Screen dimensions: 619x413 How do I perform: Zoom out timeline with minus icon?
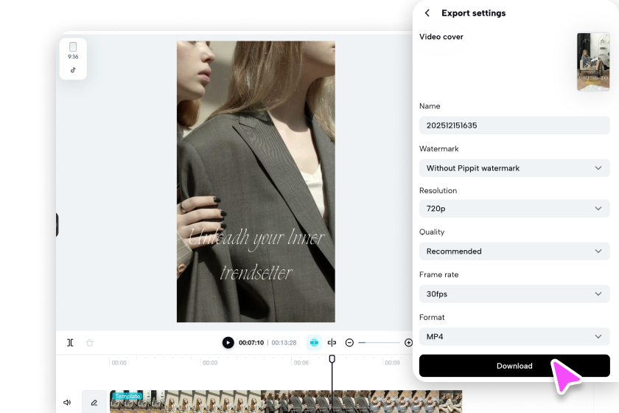[350, 343]
